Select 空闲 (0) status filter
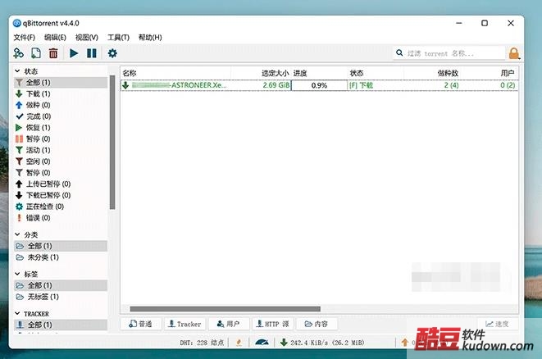The image size is (542, 359). pyautogui.click(x=61, y=161)
